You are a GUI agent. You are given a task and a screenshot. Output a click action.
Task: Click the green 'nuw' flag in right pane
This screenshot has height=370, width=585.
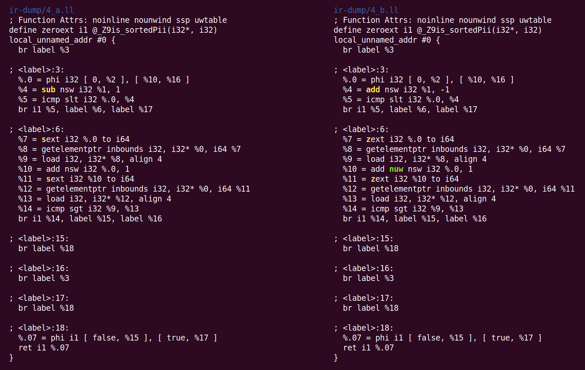396,169
